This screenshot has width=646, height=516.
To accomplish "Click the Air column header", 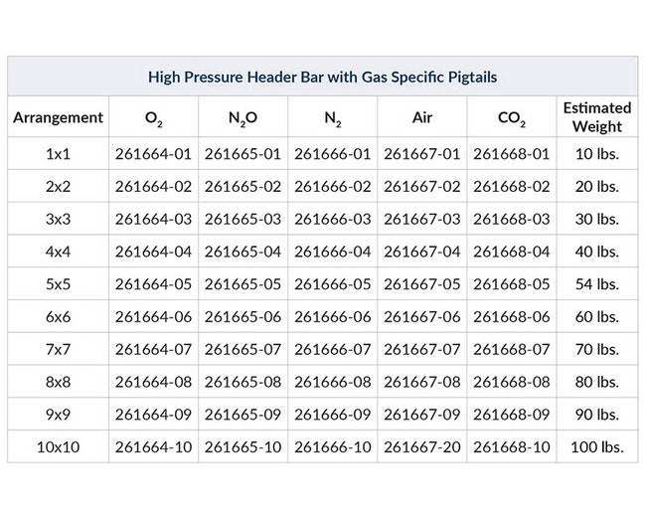I will [x=421, y=117].
